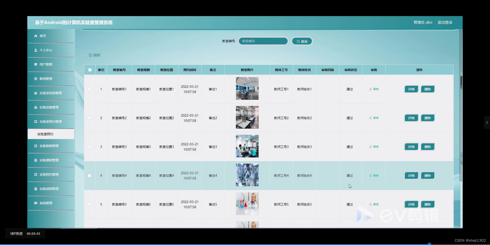Image resolution: width=490 pixels, height=245 pixels.
Task: Click the 实验设备管理 sidebar icon
Action: (x=36, y=107)
